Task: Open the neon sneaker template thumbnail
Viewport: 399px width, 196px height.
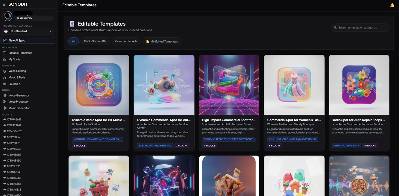Action: (x=229, y=85)
